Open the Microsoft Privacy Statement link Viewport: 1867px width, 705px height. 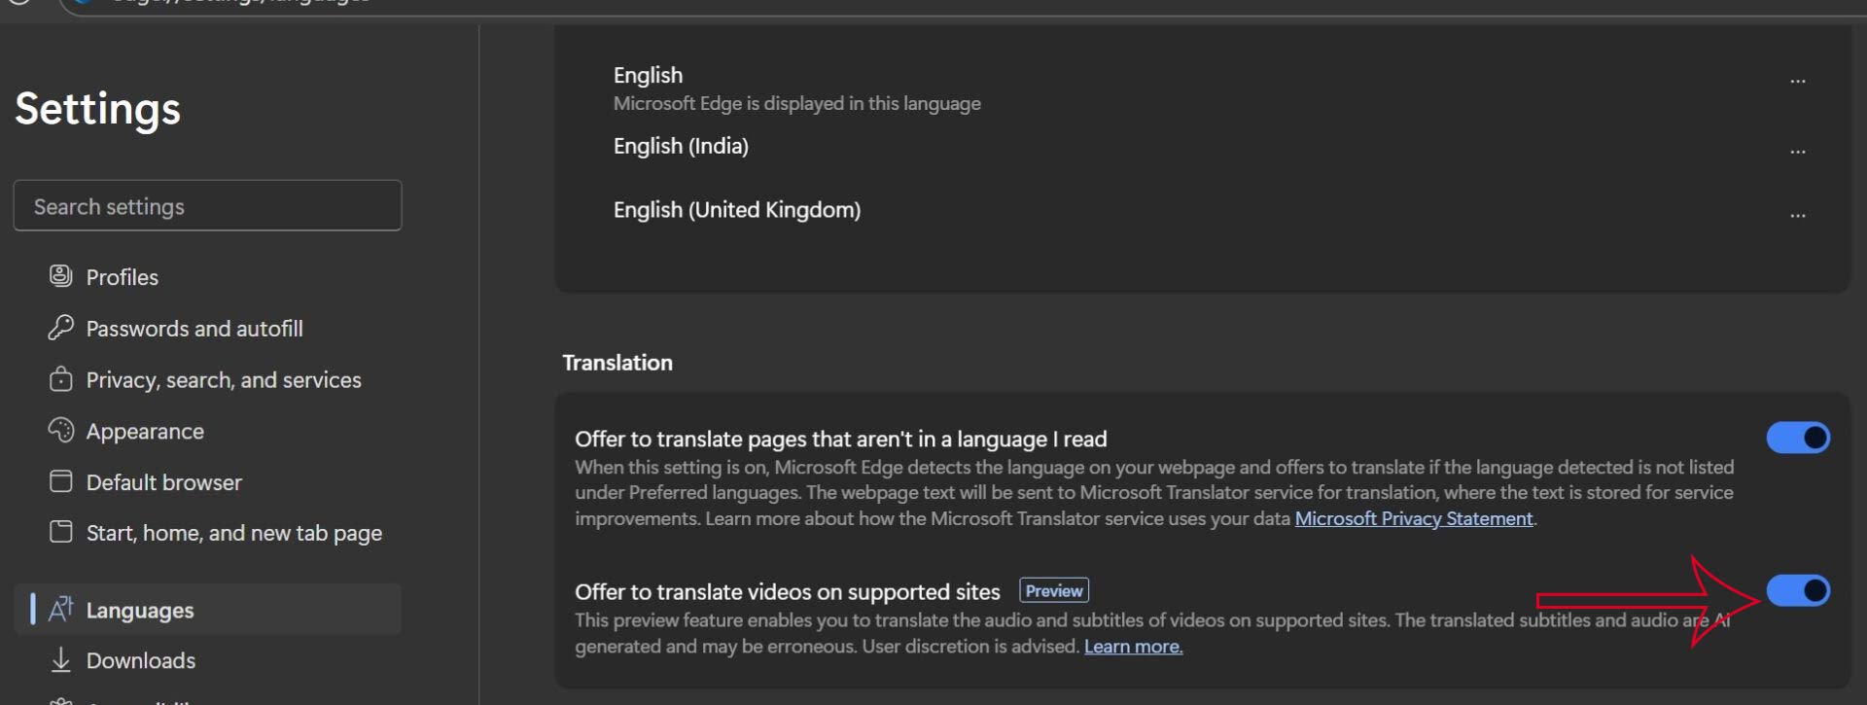pos(1413,519)
